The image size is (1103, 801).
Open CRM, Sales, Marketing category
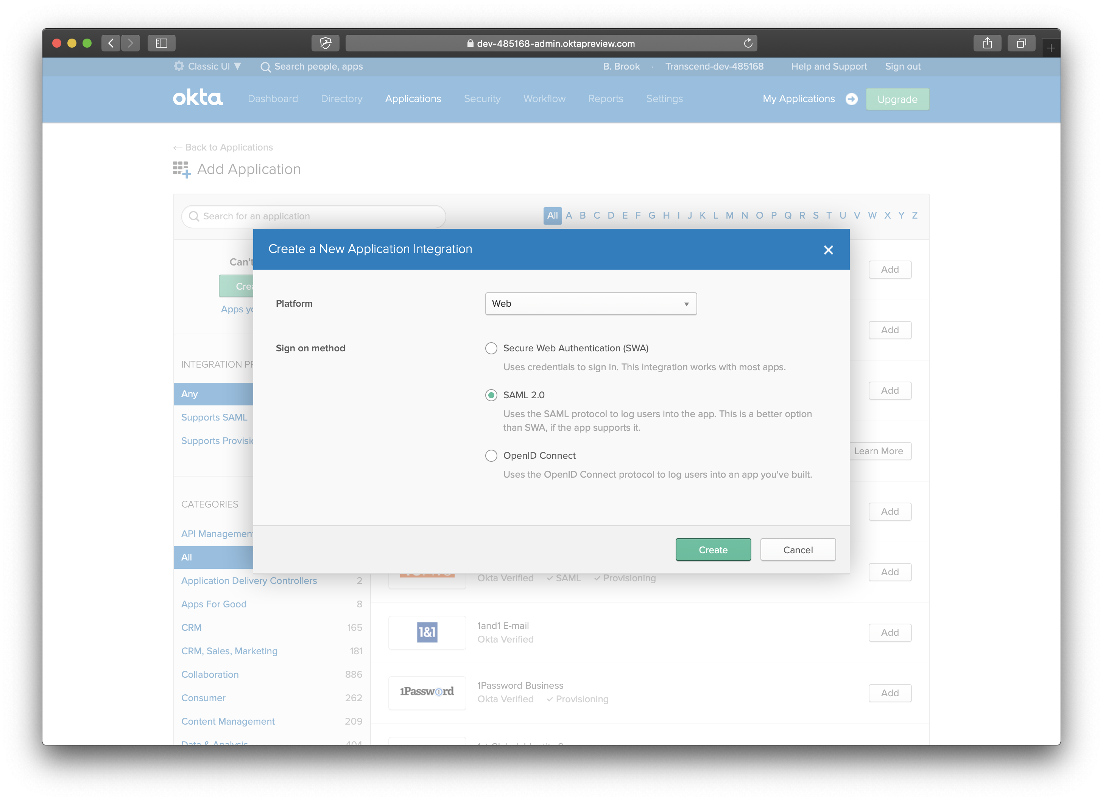pyautogui.click(x=229, y=651)
